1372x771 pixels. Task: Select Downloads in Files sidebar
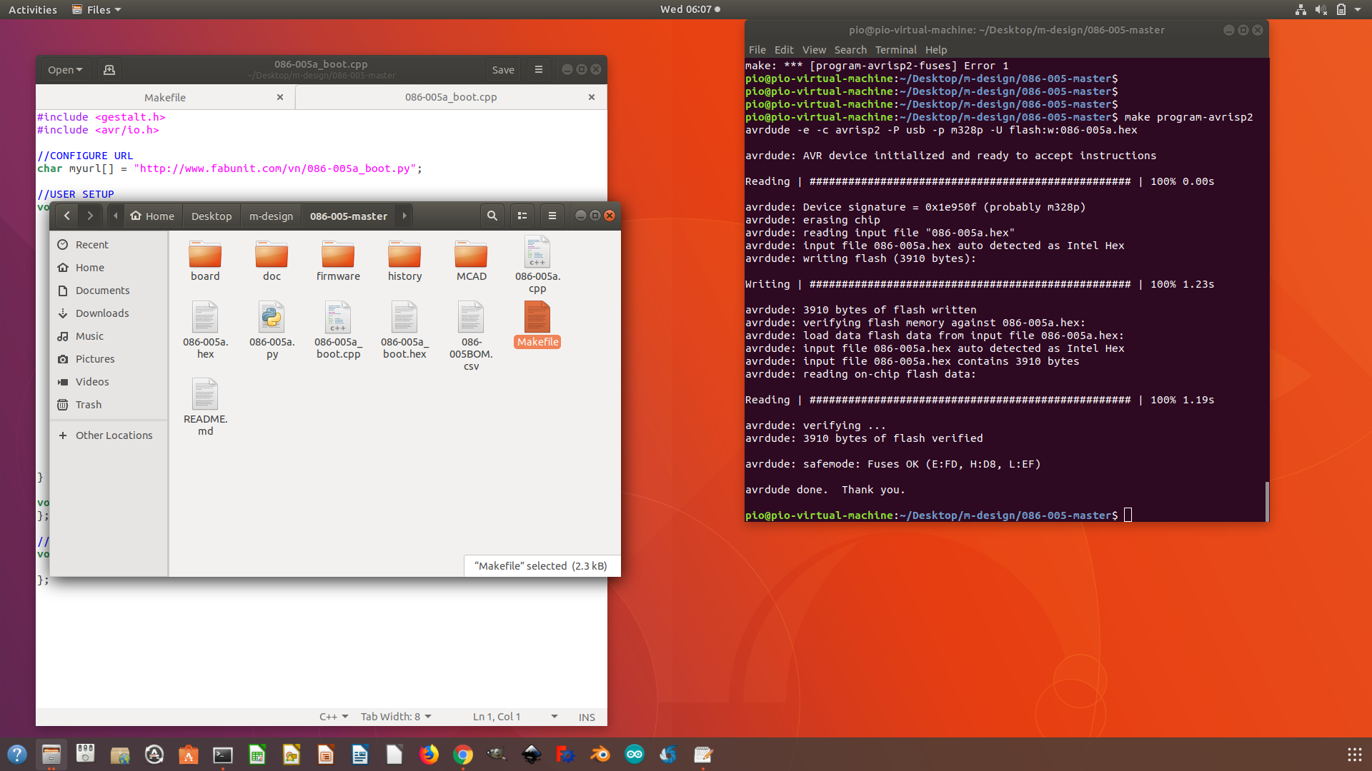coord(109,313)
